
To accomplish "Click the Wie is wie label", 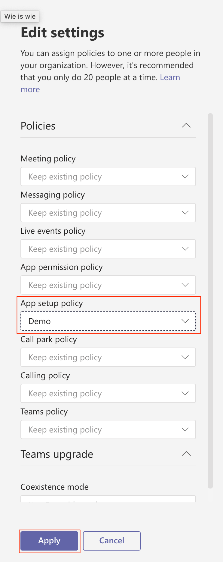I will click(20, 17).
